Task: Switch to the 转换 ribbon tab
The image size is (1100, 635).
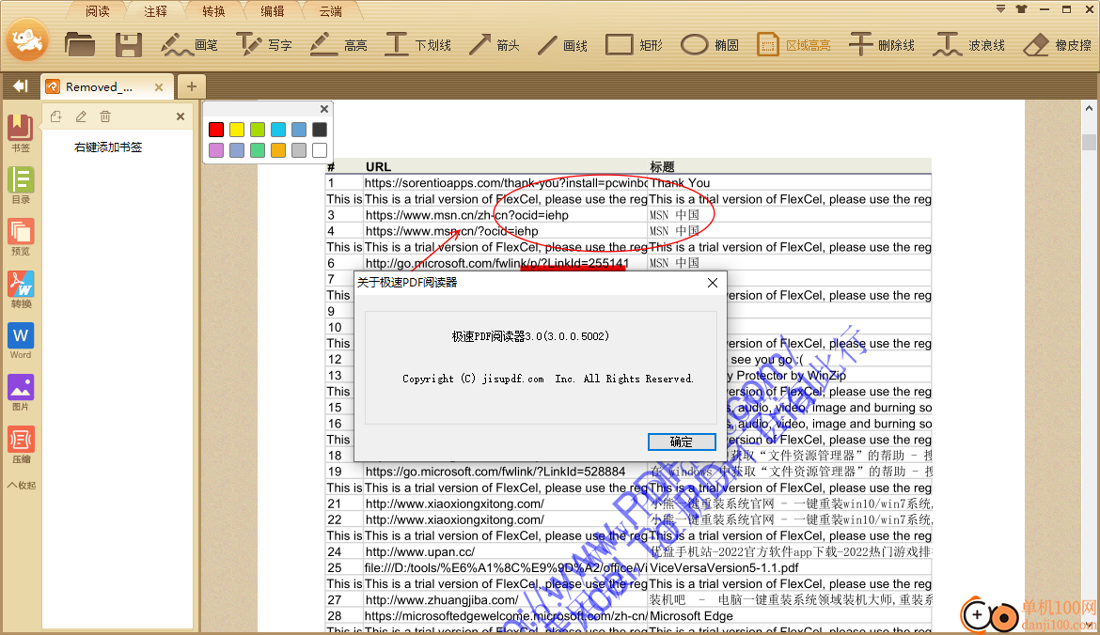Action: (214, 11)
